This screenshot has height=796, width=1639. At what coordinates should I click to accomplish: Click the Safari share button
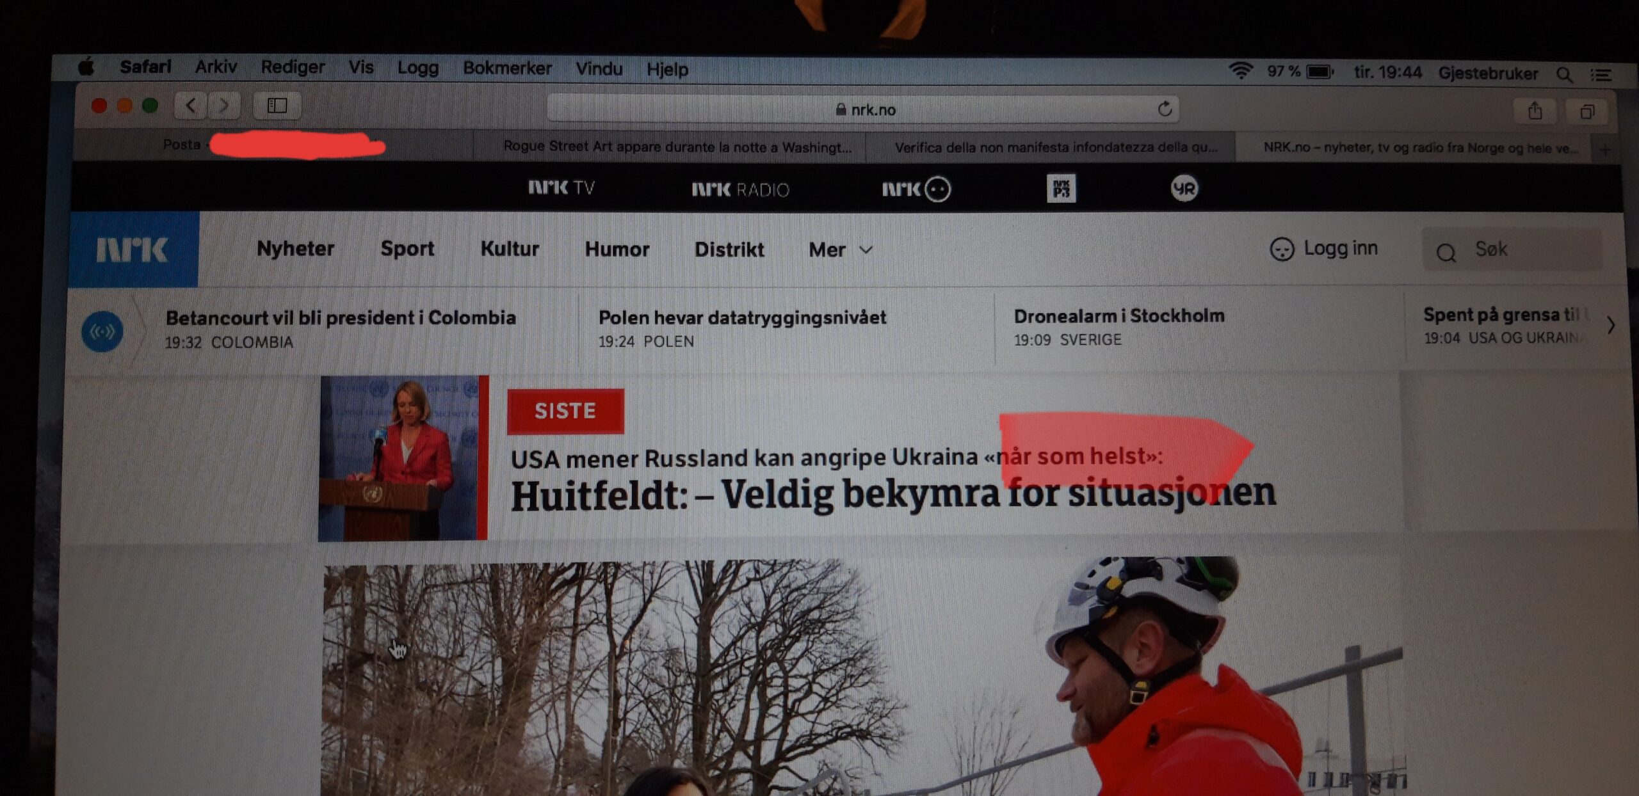click(1535, 111)
